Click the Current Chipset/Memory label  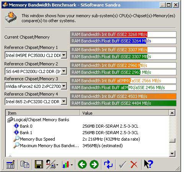[27, 37]
